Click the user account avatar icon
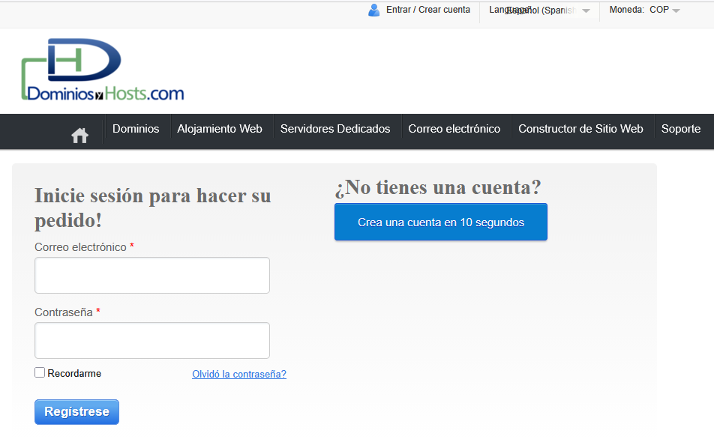This screenshot has width=714, height=445. click(373, 10)
